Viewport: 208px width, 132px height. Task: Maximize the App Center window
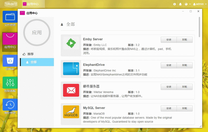click(x=191, y=11)
